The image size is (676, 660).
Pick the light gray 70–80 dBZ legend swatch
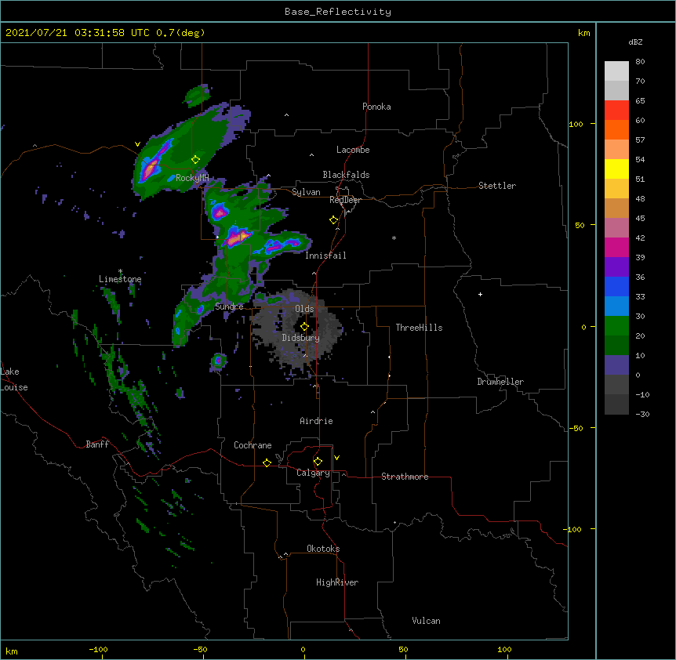point(616,71)
